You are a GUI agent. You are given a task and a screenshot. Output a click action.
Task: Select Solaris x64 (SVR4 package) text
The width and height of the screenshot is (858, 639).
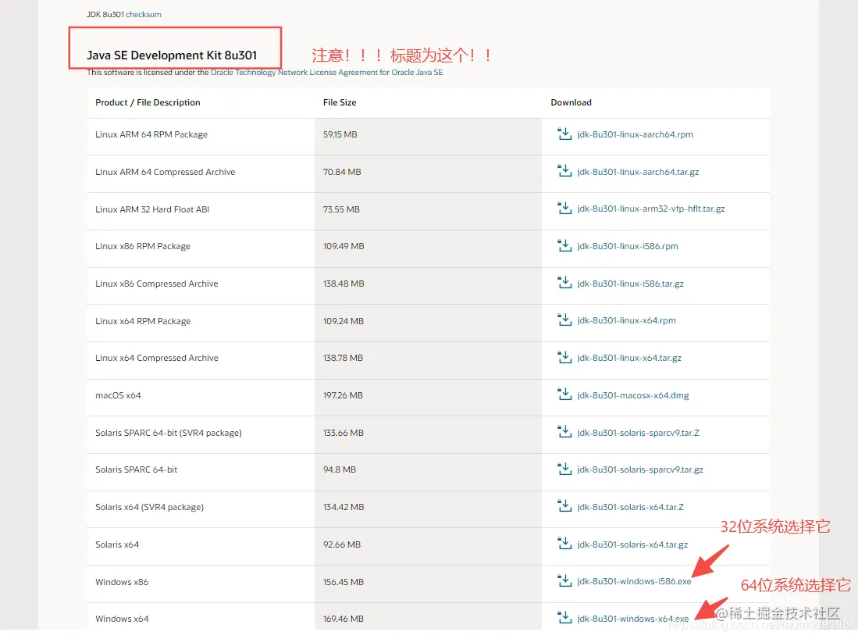149,507
